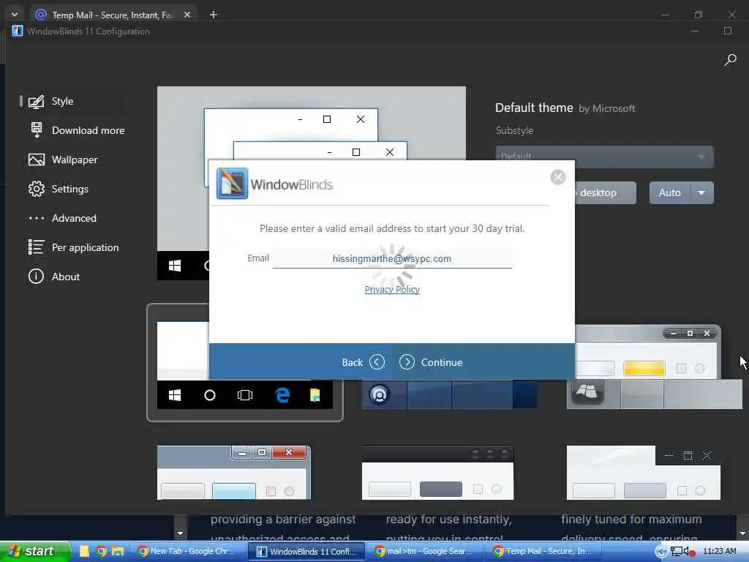749x562 pixels.
Task: Open a new browser tab
Action: click(214, 15)
